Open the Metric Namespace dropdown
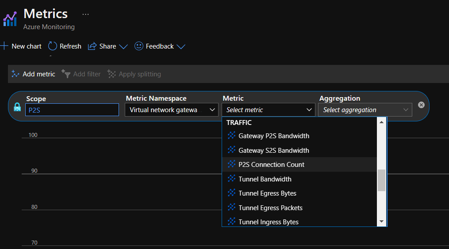 172,110
